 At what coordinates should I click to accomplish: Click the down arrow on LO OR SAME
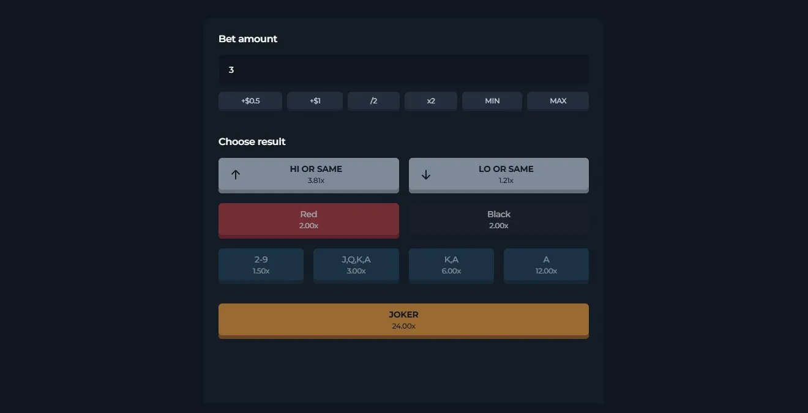tap(426, 174)
